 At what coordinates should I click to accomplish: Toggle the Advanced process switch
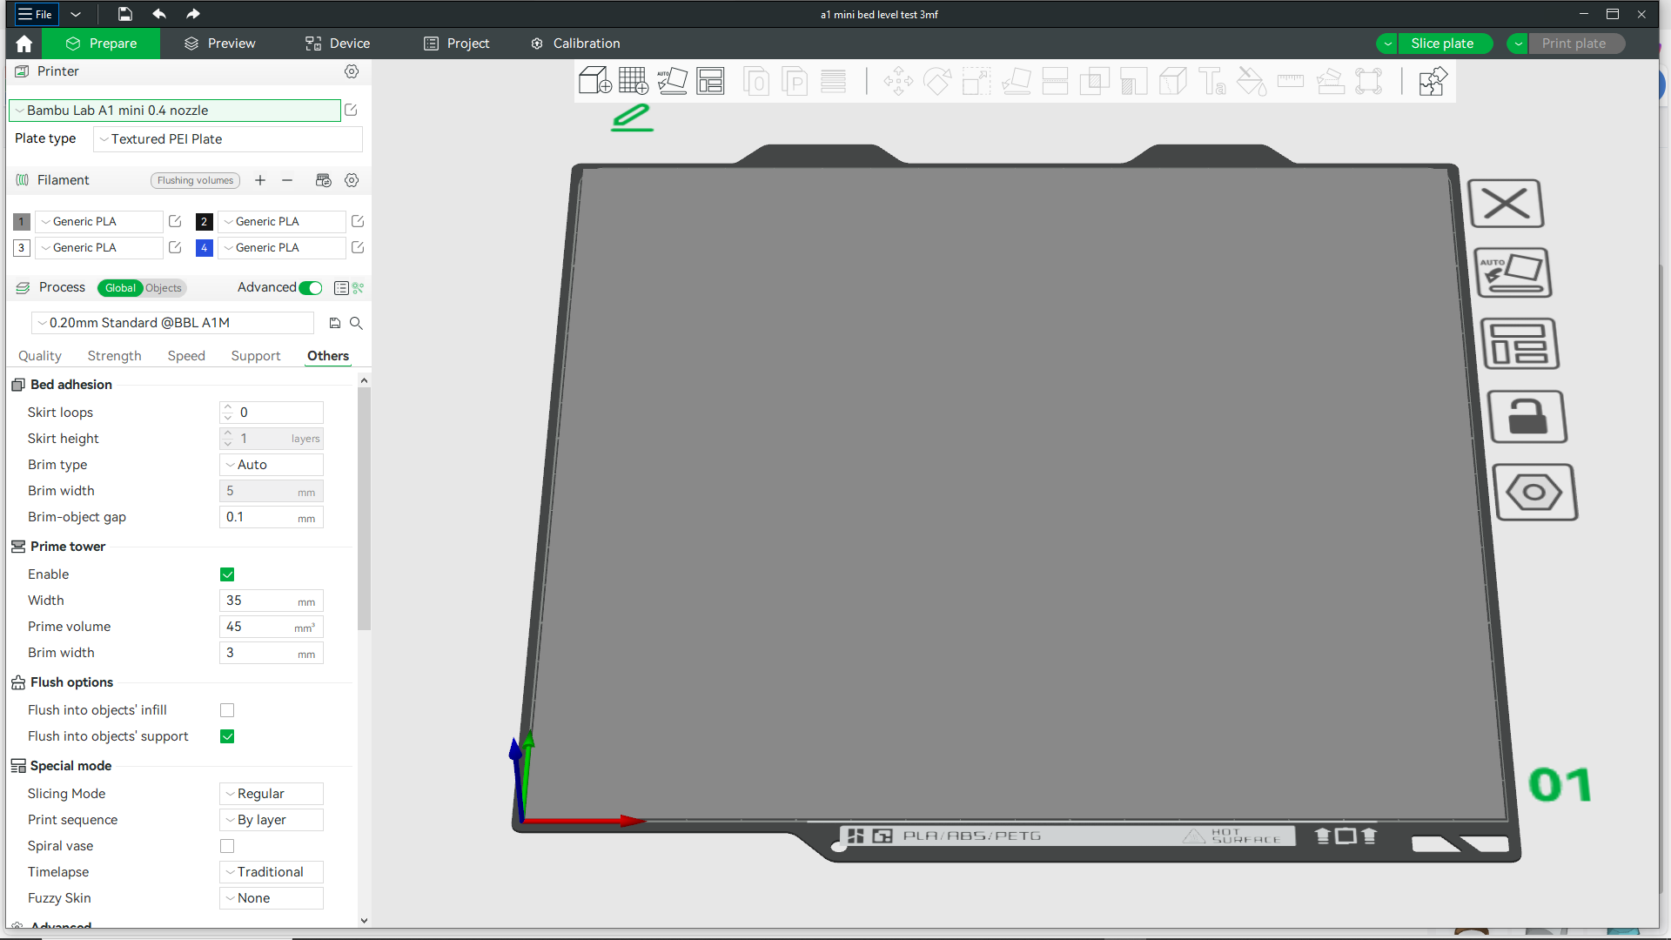311,288
